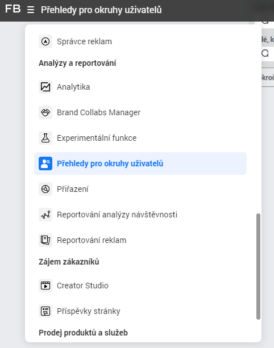Click the blue audience insights people icon
Image resolution: width=274 pixels, height=348 pixels.
[x=45, y=163]
